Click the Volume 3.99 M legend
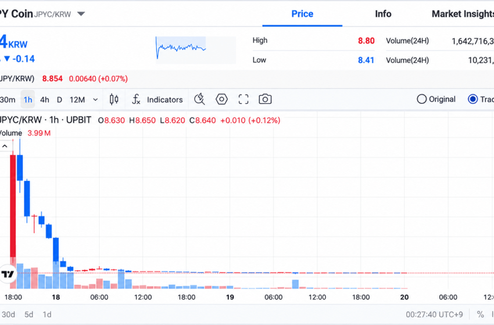Screen dimensions: 494x325 (x=25, y=133)
